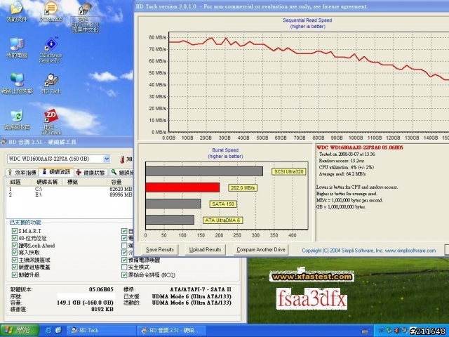Switch to the 效率指標 tab

click(22, 173)
